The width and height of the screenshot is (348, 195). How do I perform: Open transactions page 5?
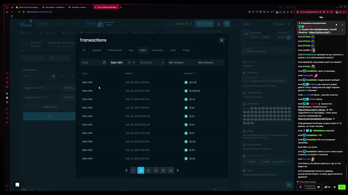[163, 170]
